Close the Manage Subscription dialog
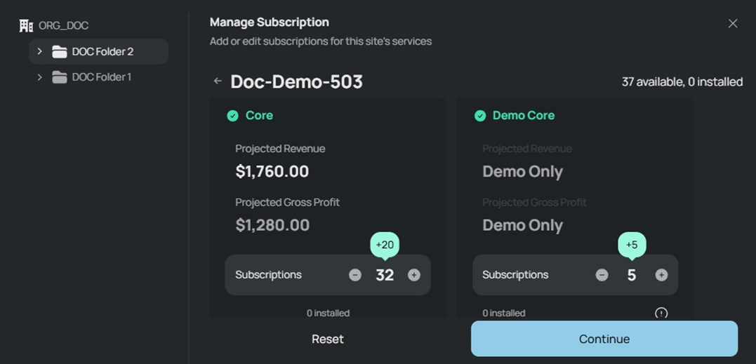Screen dimensions: 756x364 pos(733,24)
